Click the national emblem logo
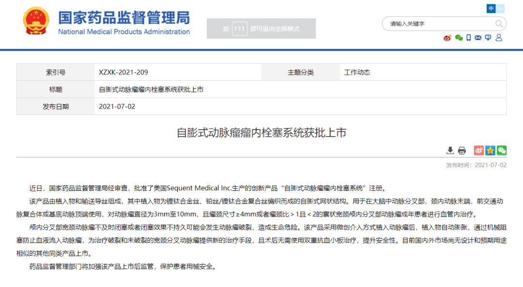The image size is (523, 287). 36,21
